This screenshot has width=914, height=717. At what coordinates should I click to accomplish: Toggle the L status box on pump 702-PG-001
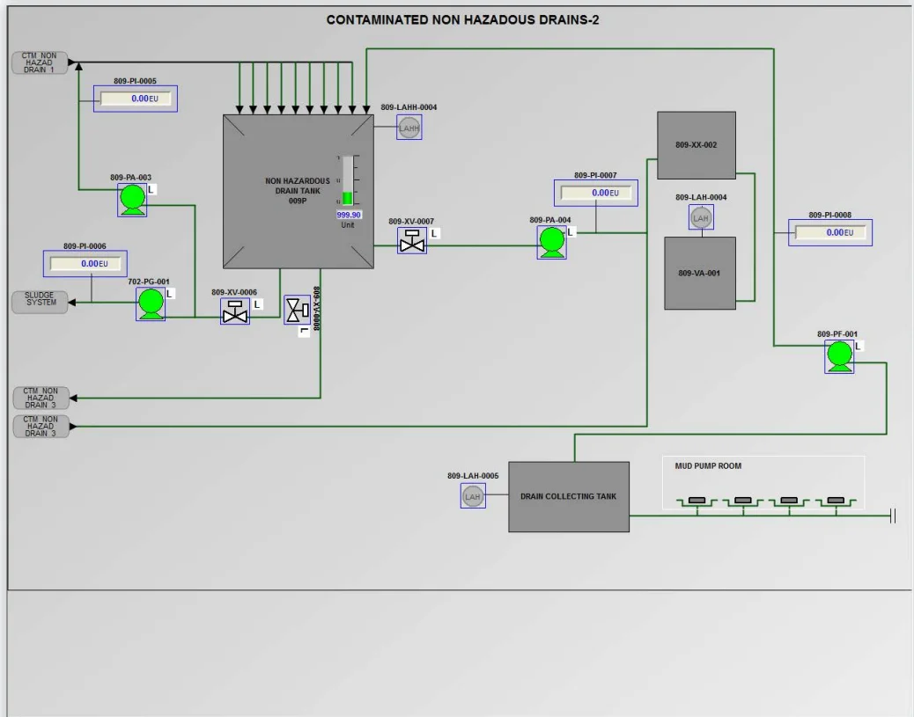[170, 294]
